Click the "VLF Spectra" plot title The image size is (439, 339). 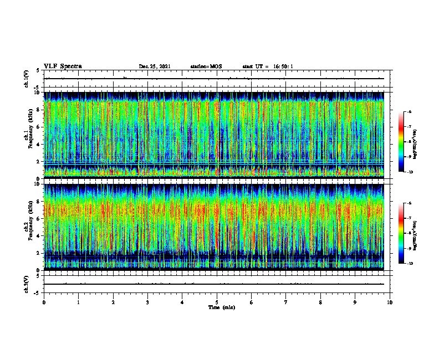[x=63, y=66]
